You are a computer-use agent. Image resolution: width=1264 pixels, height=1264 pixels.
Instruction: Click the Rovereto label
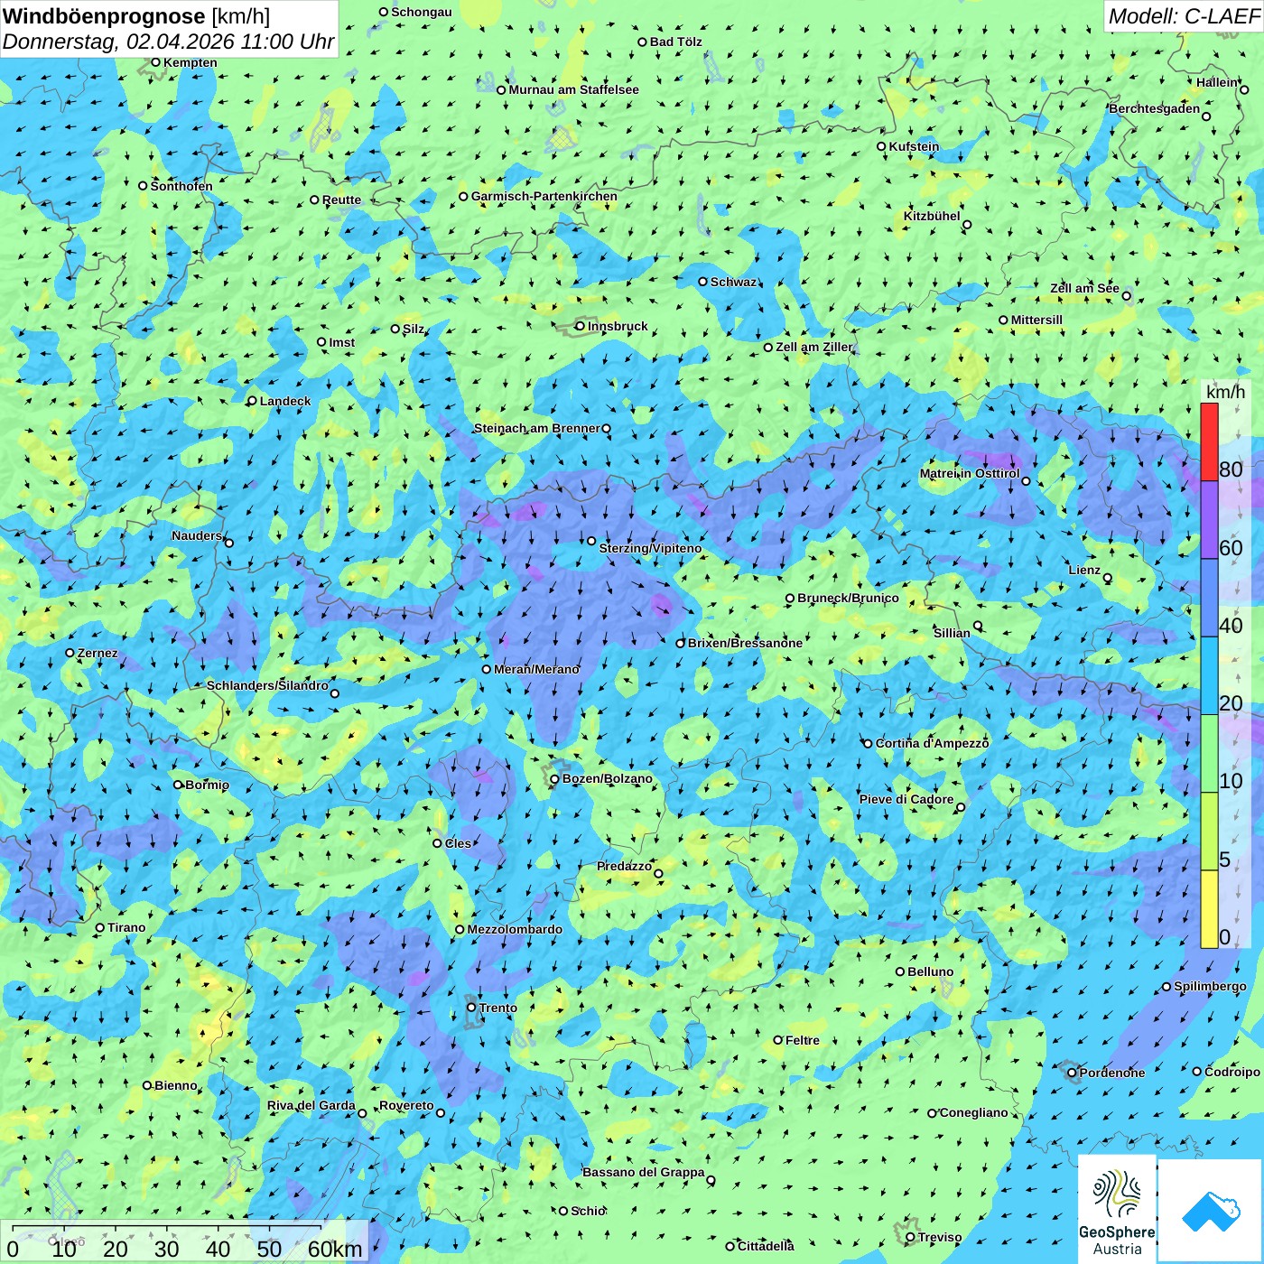(406, 1105)
